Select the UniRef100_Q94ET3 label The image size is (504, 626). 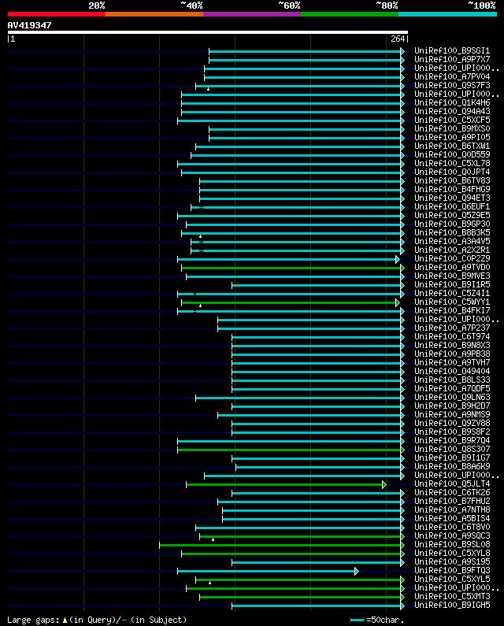452,198
